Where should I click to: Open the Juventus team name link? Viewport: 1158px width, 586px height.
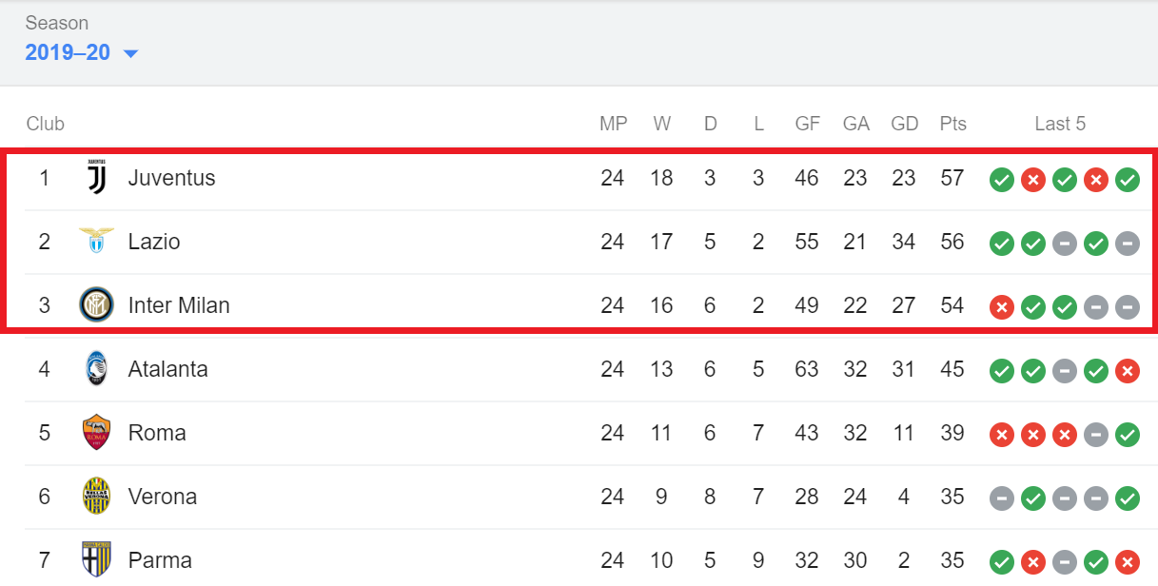pos(172,178)
